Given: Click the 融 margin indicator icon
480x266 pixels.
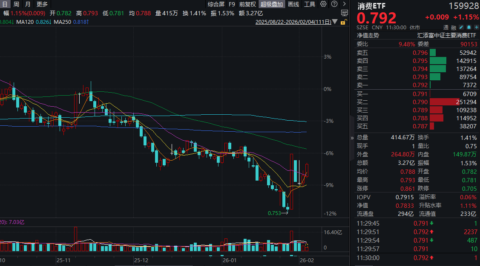Looking at the screenshot, I should [x=454, y=27].
